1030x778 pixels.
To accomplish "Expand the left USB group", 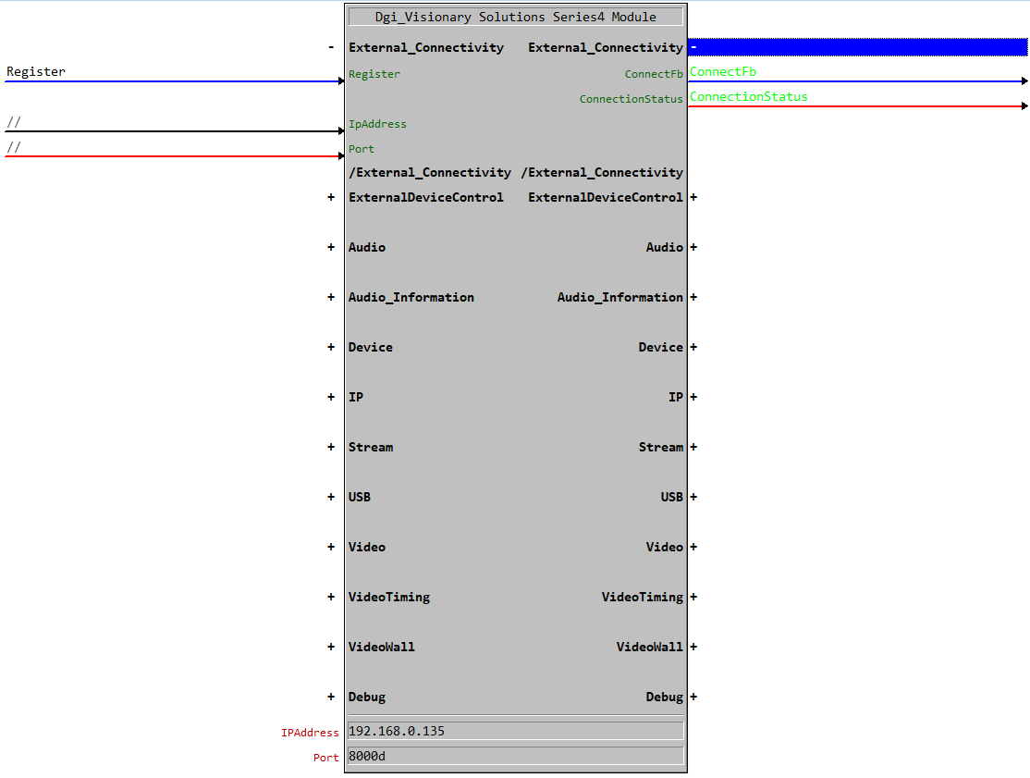I will tap(331, 497).
